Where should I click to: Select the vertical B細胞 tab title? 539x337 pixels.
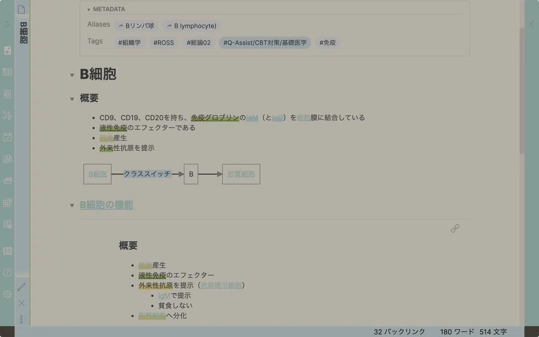point(23,32)
